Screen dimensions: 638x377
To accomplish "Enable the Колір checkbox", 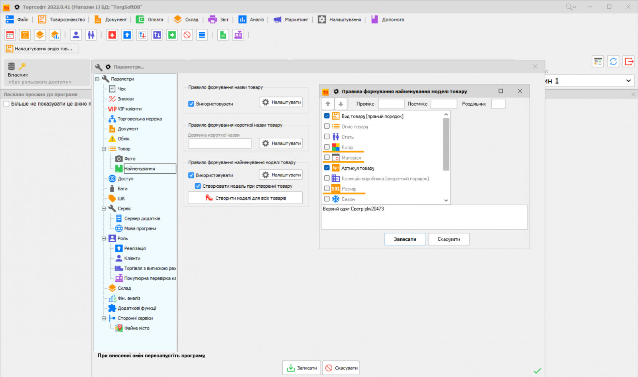I will tap(327, 147).
